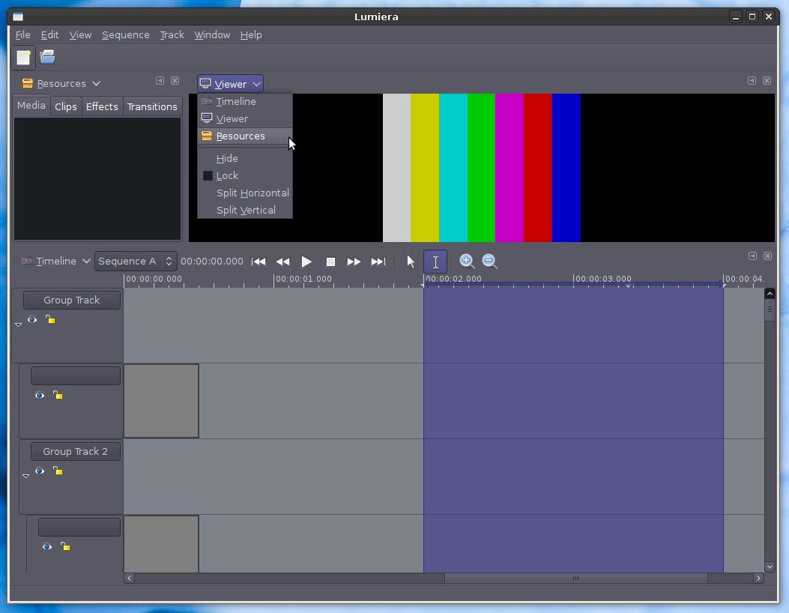This screenshot has width=789, height=613.
Task: Click the horizontal timeline scrollbar thumb
Action: point(575,579)
